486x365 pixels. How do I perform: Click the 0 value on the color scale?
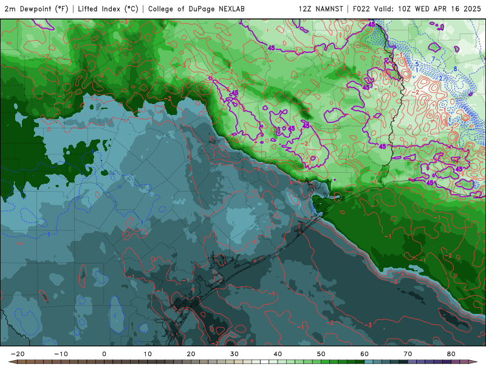[104, 354]
